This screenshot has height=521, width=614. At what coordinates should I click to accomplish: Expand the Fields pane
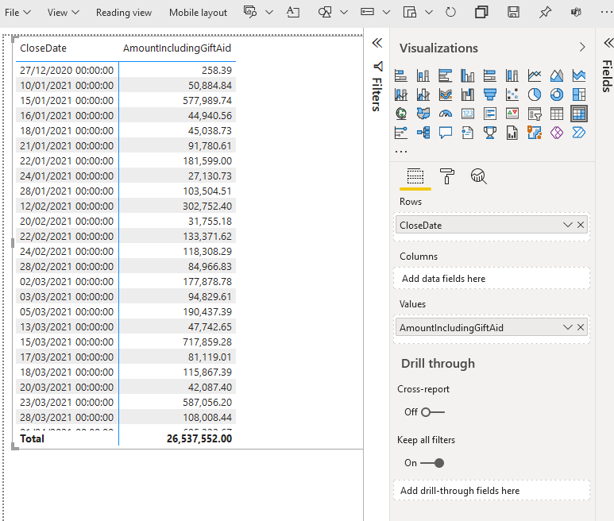pyautogui.click(x=608, y=42)
